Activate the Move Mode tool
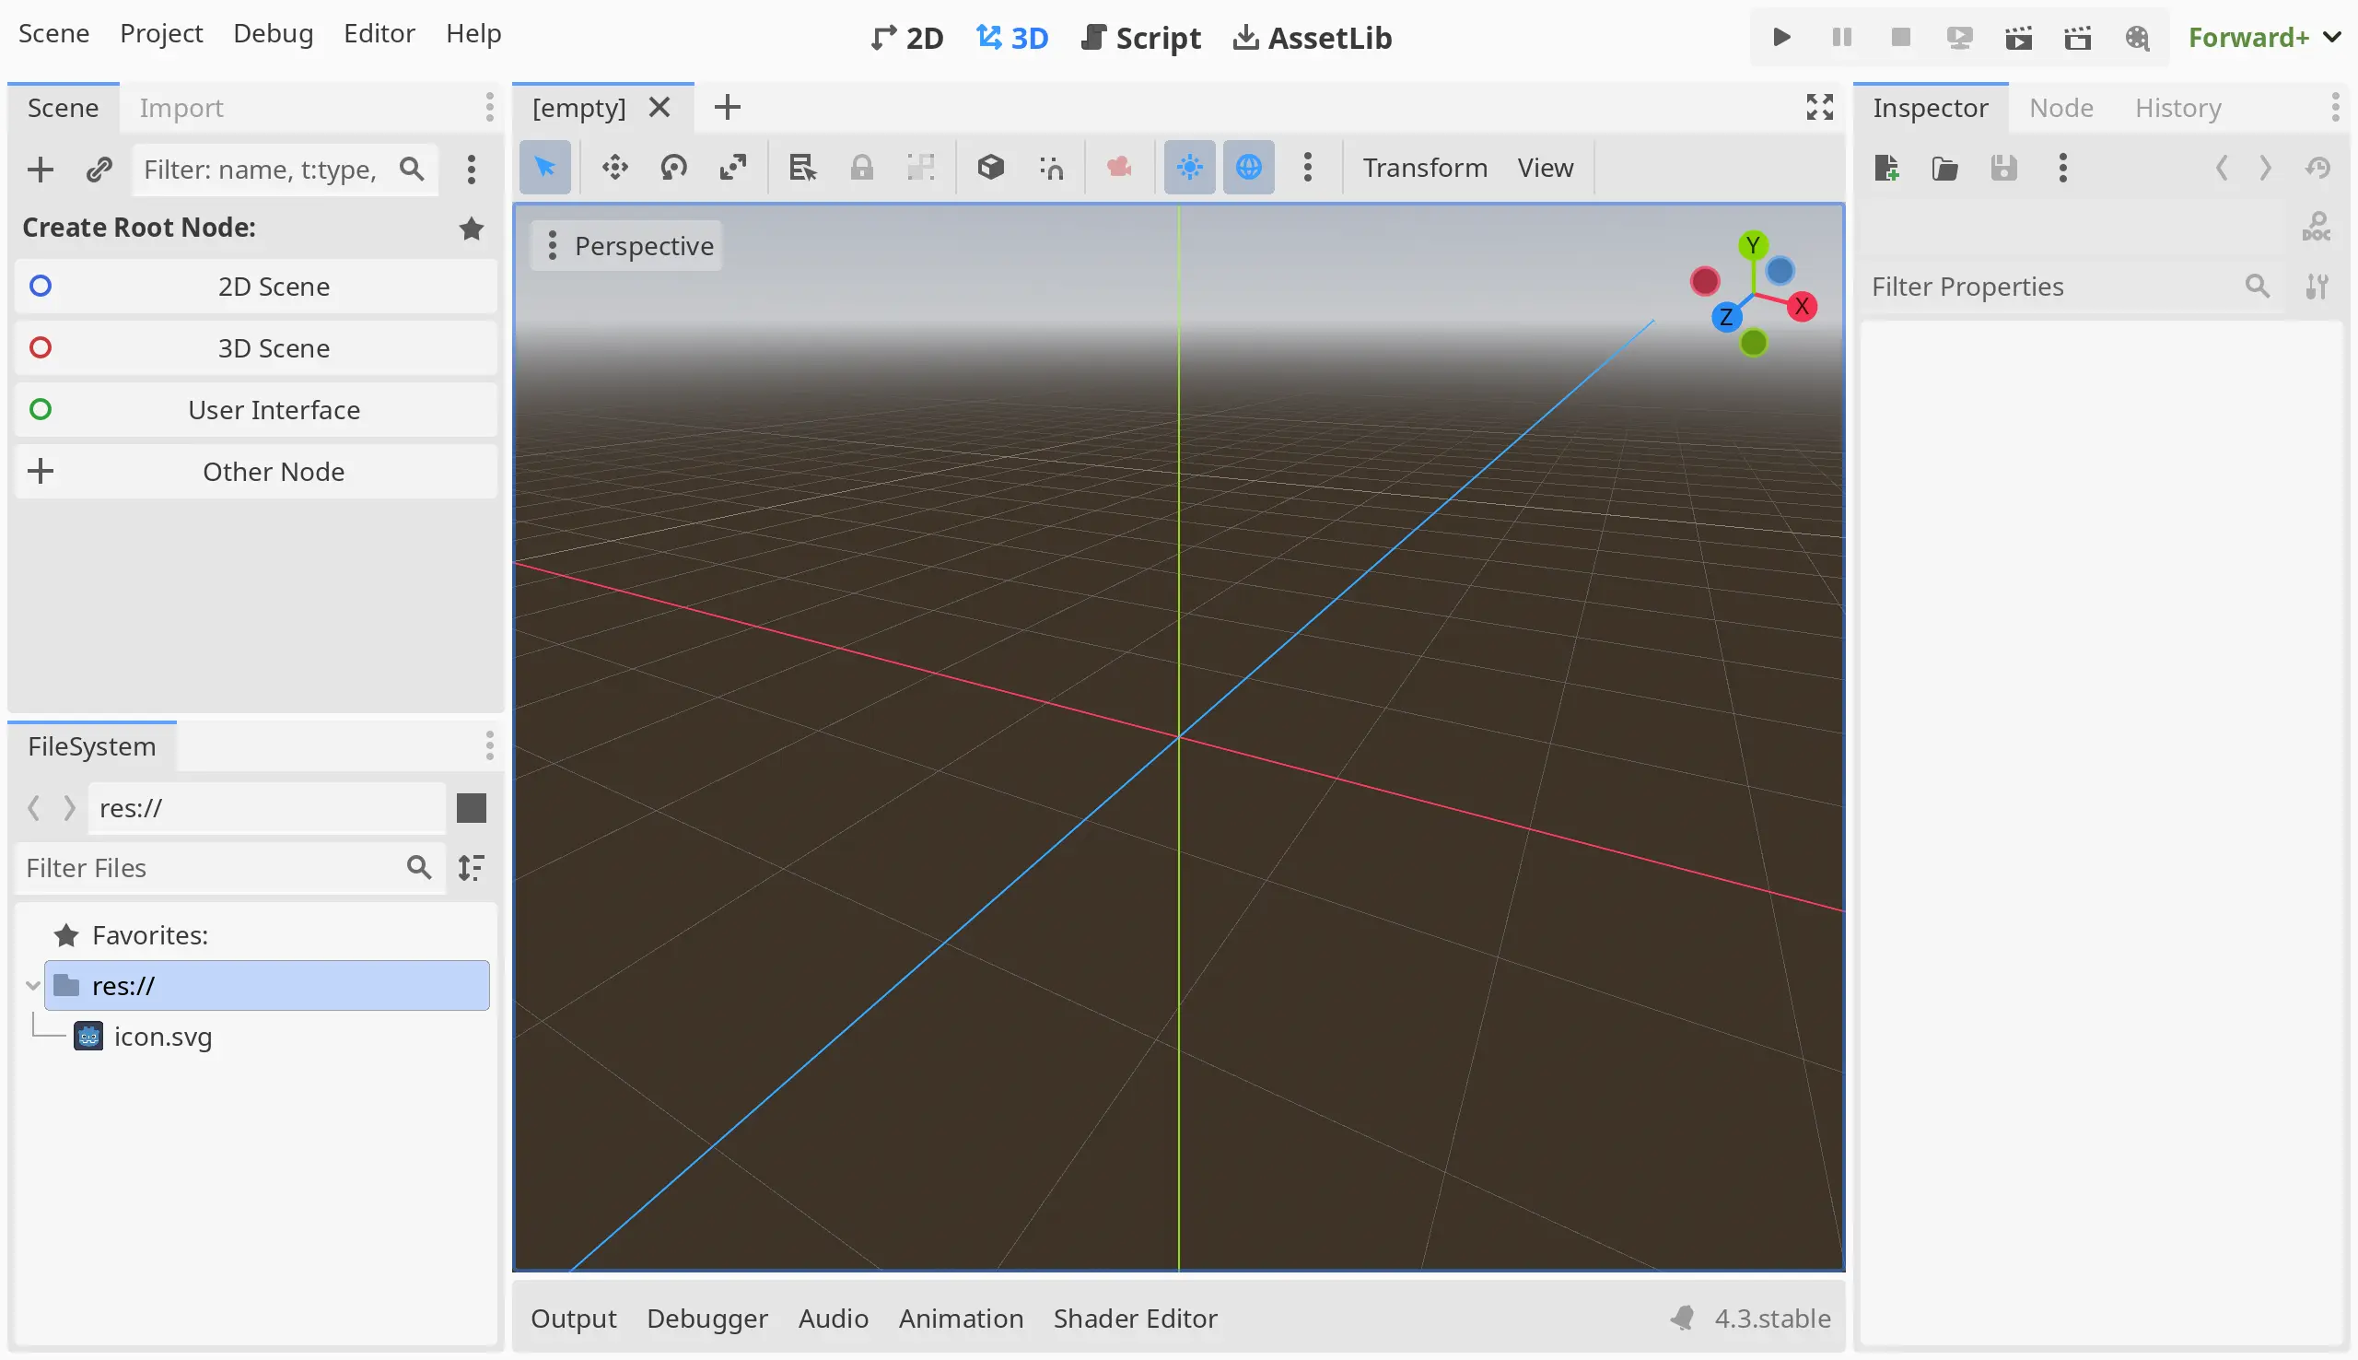The width and height of the screenshot is (2358, 1360). 614,167
